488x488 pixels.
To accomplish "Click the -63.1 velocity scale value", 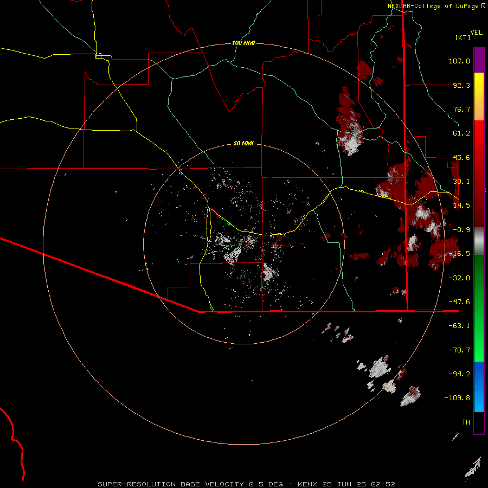I will [459, 326].
